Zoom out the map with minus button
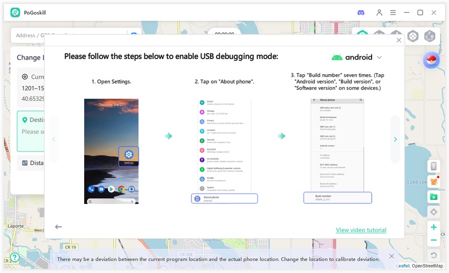Viewport: 449px width, 273px height. coord(433,240)
